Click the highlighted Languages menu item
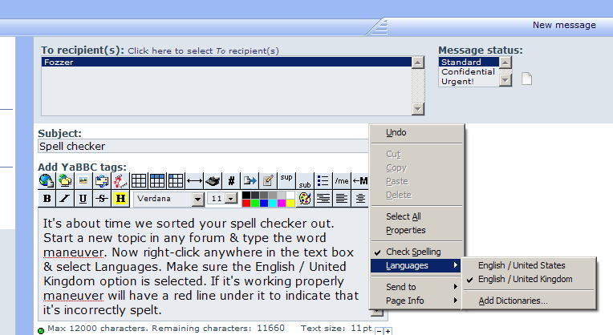Viewport: 613px width, 335px height. (416, 265)
